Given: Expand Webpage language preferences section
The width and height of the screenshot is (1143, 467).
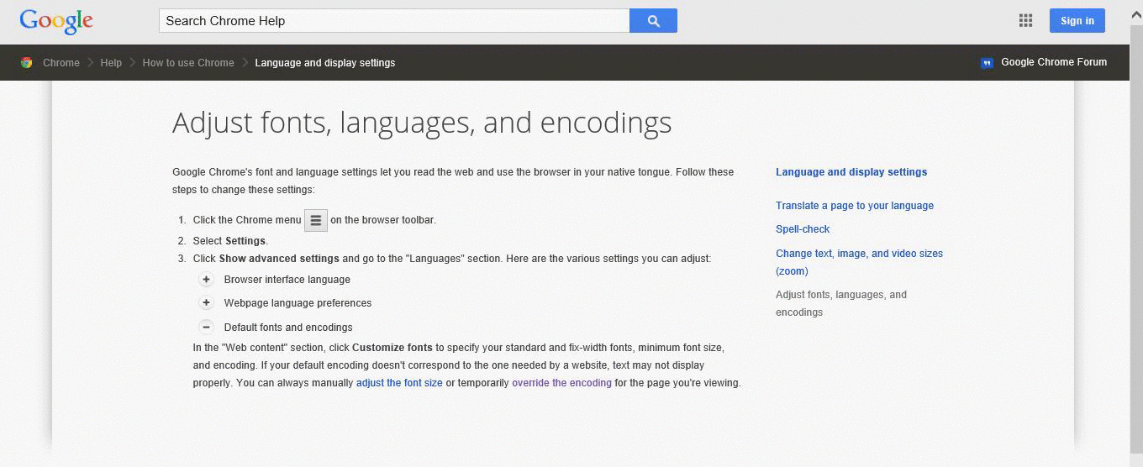Looking at the screenshot, I should (206, 302).
